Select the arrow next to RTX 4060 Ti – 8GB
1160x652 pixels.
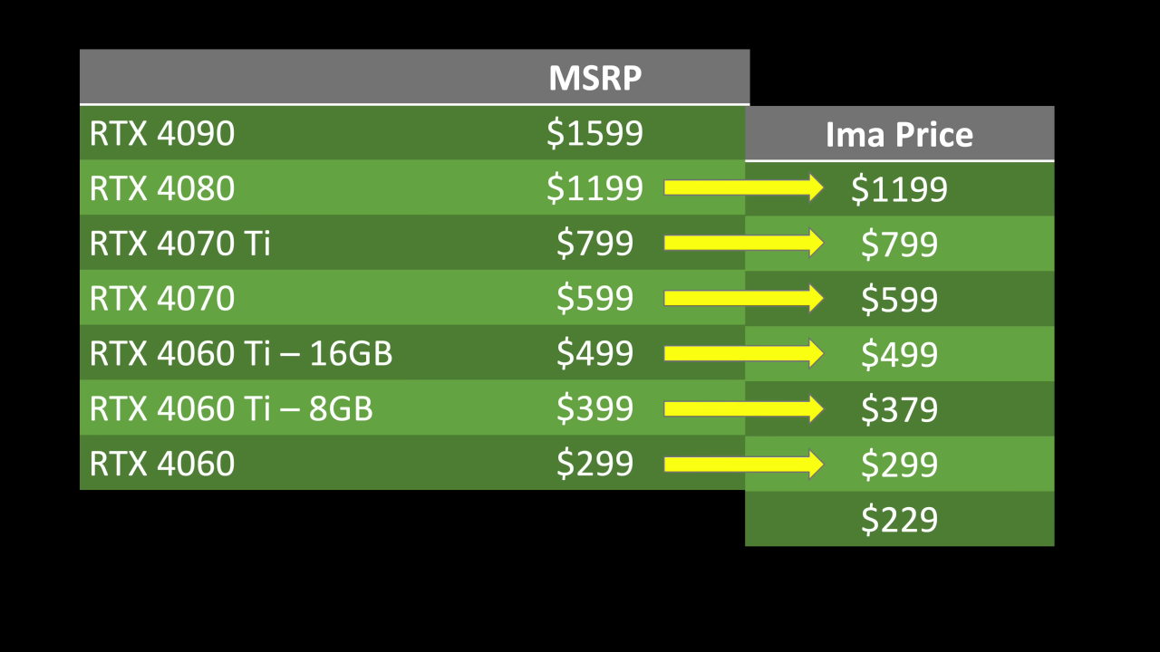click(x=743, y=409)
